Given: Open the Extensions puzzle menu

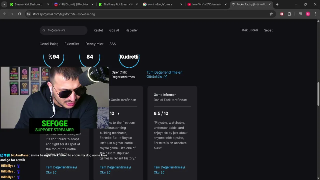Looking at the screenshot, I should [289, 14].
